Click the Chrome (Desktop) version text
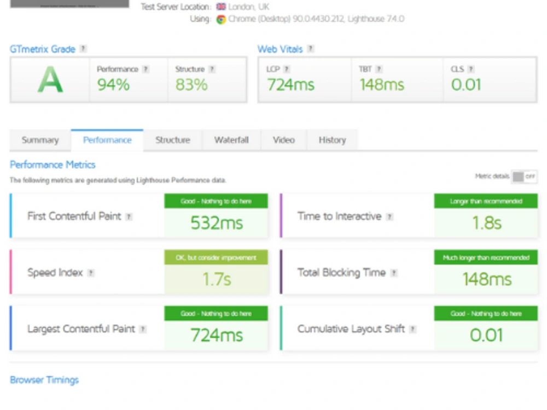Viewport: 547px width, 410px height. coord(316,19)
